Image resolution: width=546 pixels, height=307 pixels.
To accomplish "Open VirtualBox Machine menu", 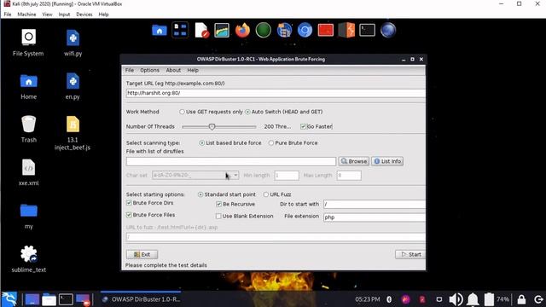I will point(26,14).
